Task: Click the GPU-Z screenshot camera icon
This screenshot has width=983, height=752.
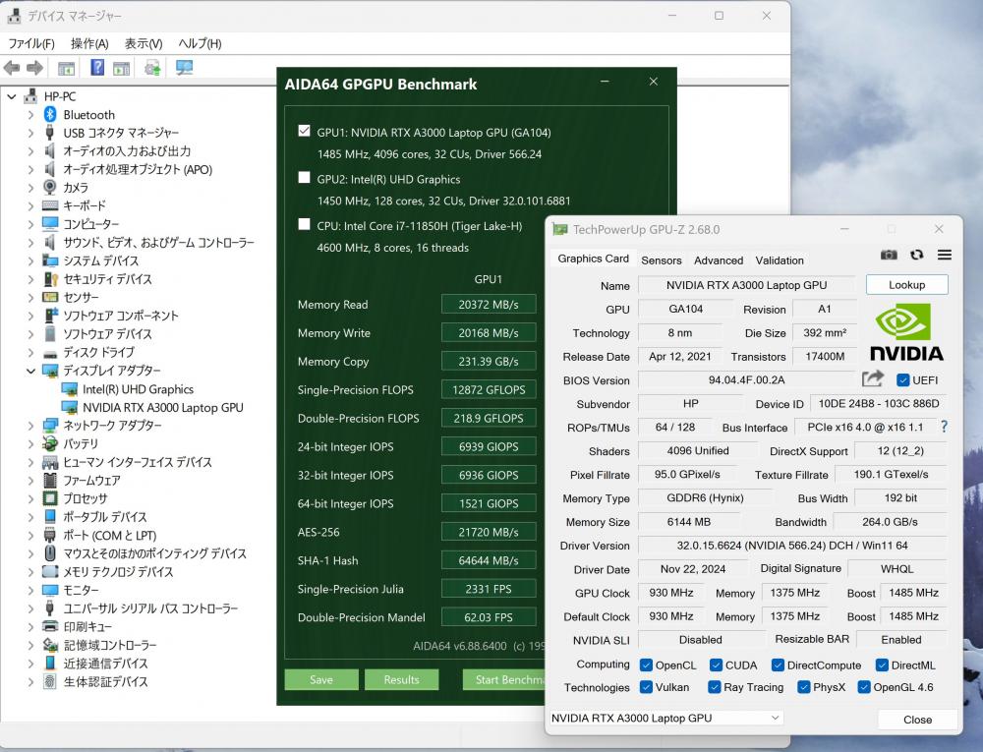Action: [889, 255]
